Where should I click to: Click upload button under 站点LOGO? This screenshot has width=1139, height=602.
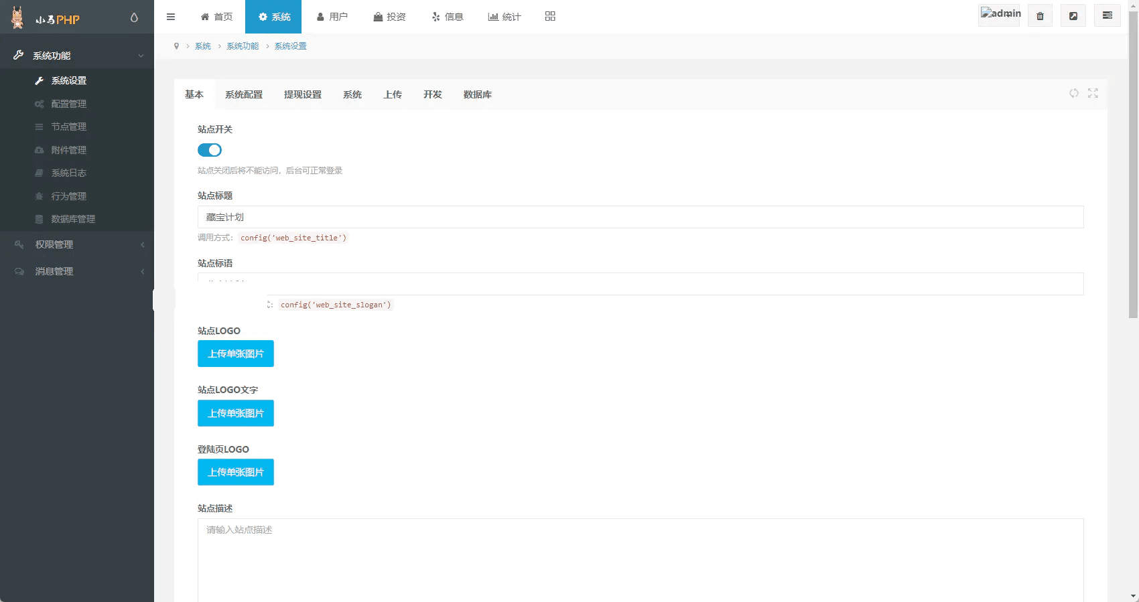[236, 354]
